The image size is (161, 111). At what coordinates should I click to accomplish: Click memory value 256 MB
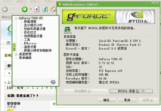pyautogui.click(x=103, y=75)
